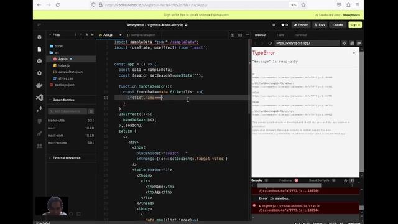Open the Deployment rocket icon in sidebar

[x=39, y=134]
